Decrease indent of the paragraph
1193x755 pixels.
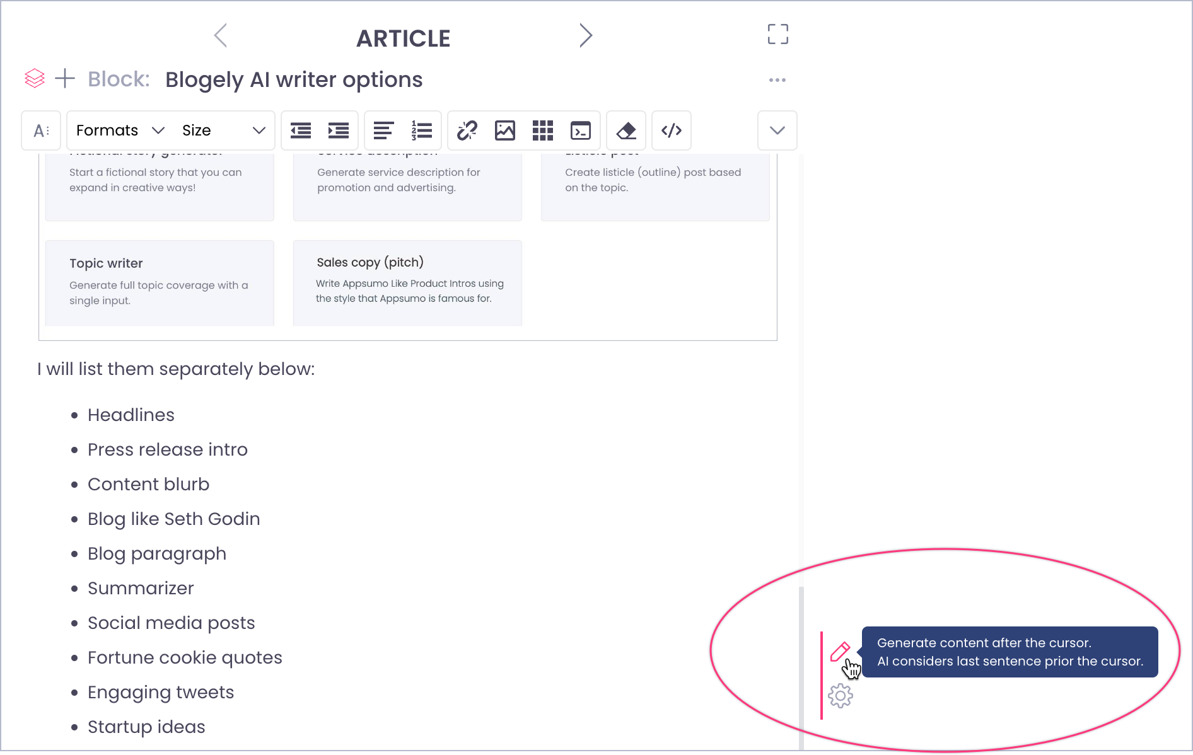(x=301, y=130)
